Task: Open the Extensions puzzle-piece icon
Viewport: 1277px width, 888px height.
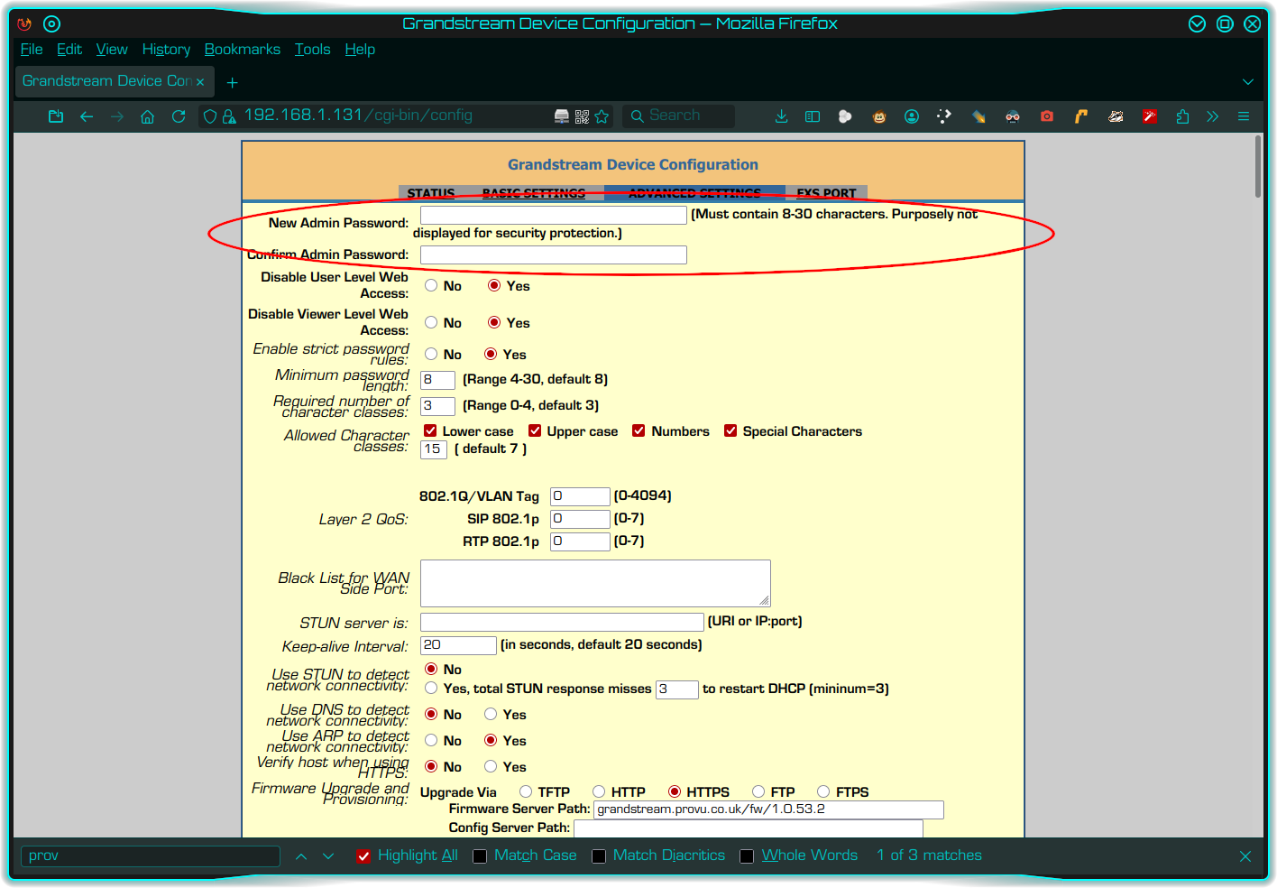Action: pyautogui.click(x=1182, y=116)
